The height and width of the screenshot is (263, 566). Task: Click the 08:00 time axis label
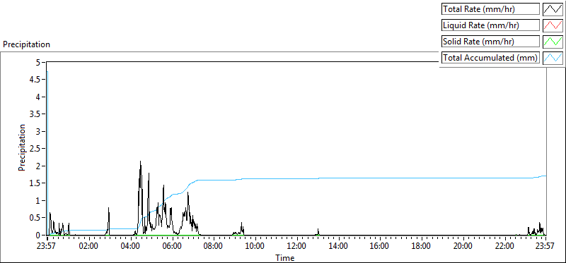point(214,246)
